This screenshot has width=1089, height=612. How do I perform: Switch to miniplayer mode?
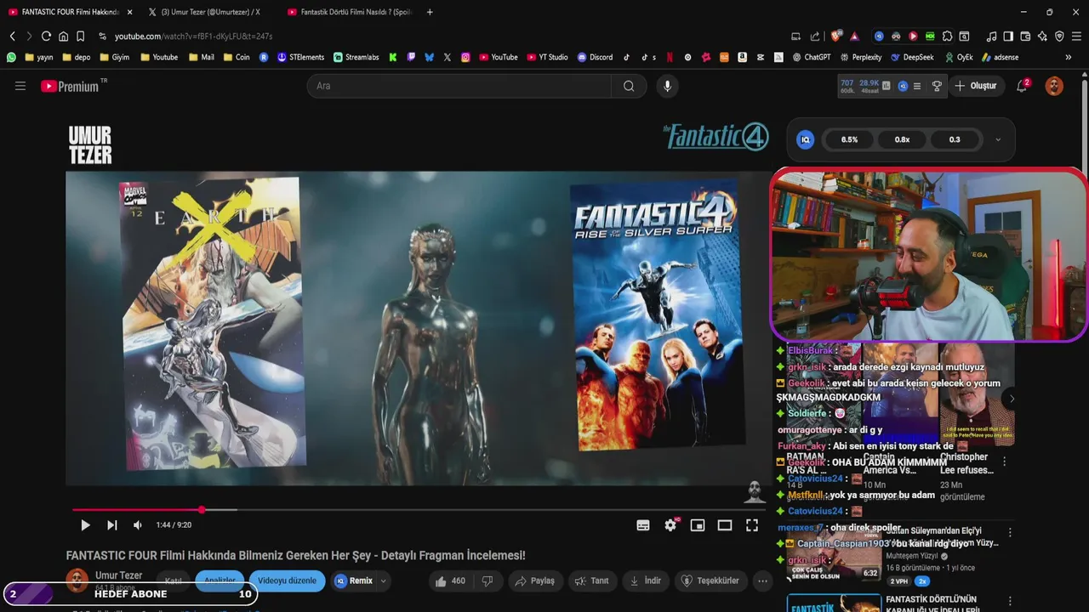pyautogui.click(x=698, y=525)
